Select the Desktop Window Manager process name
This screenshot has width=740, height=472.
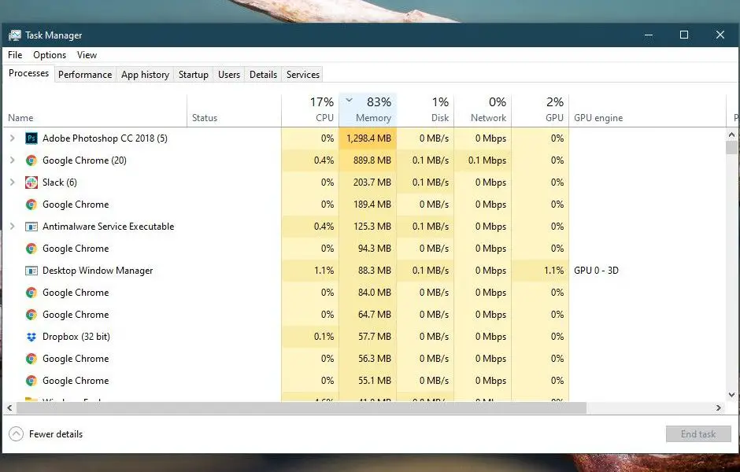[98, 271]
